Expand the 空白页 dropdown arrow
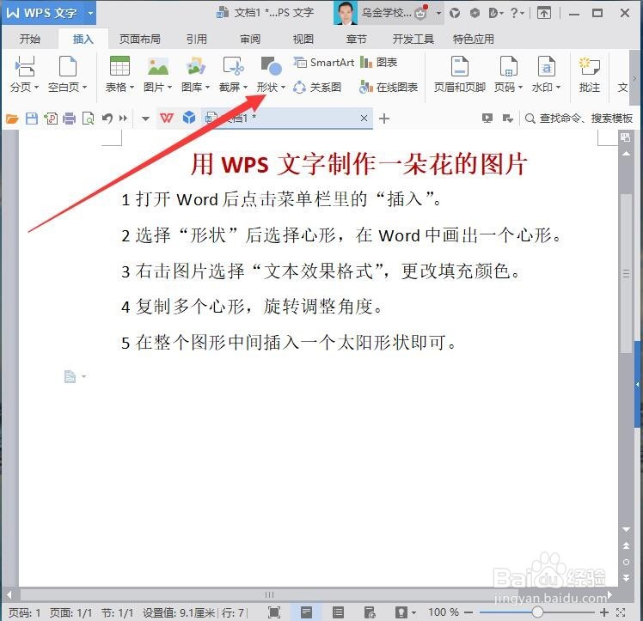643x621 pixels. pos(85,88)
